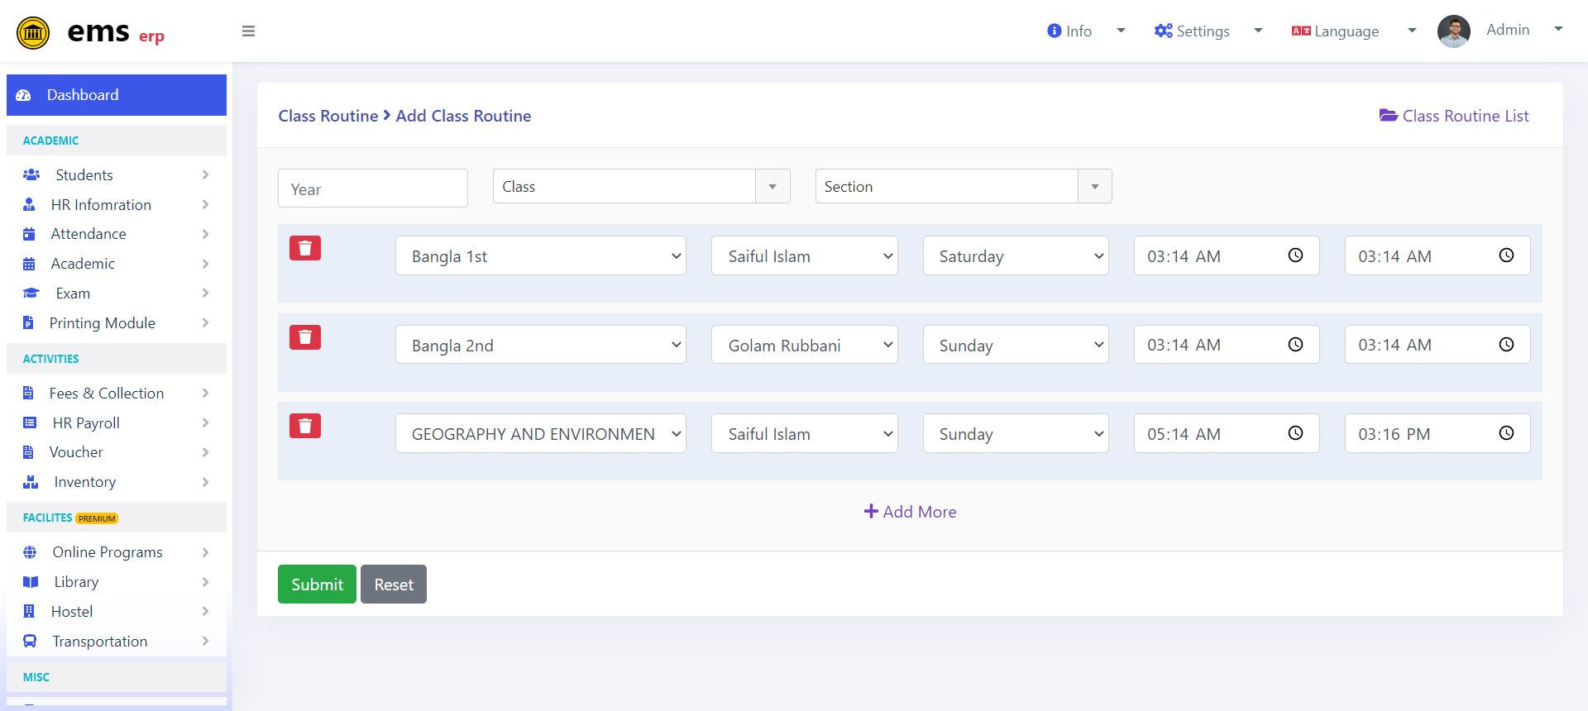Open the Section dropdown

pyautogui.click(x=964, y=186)
